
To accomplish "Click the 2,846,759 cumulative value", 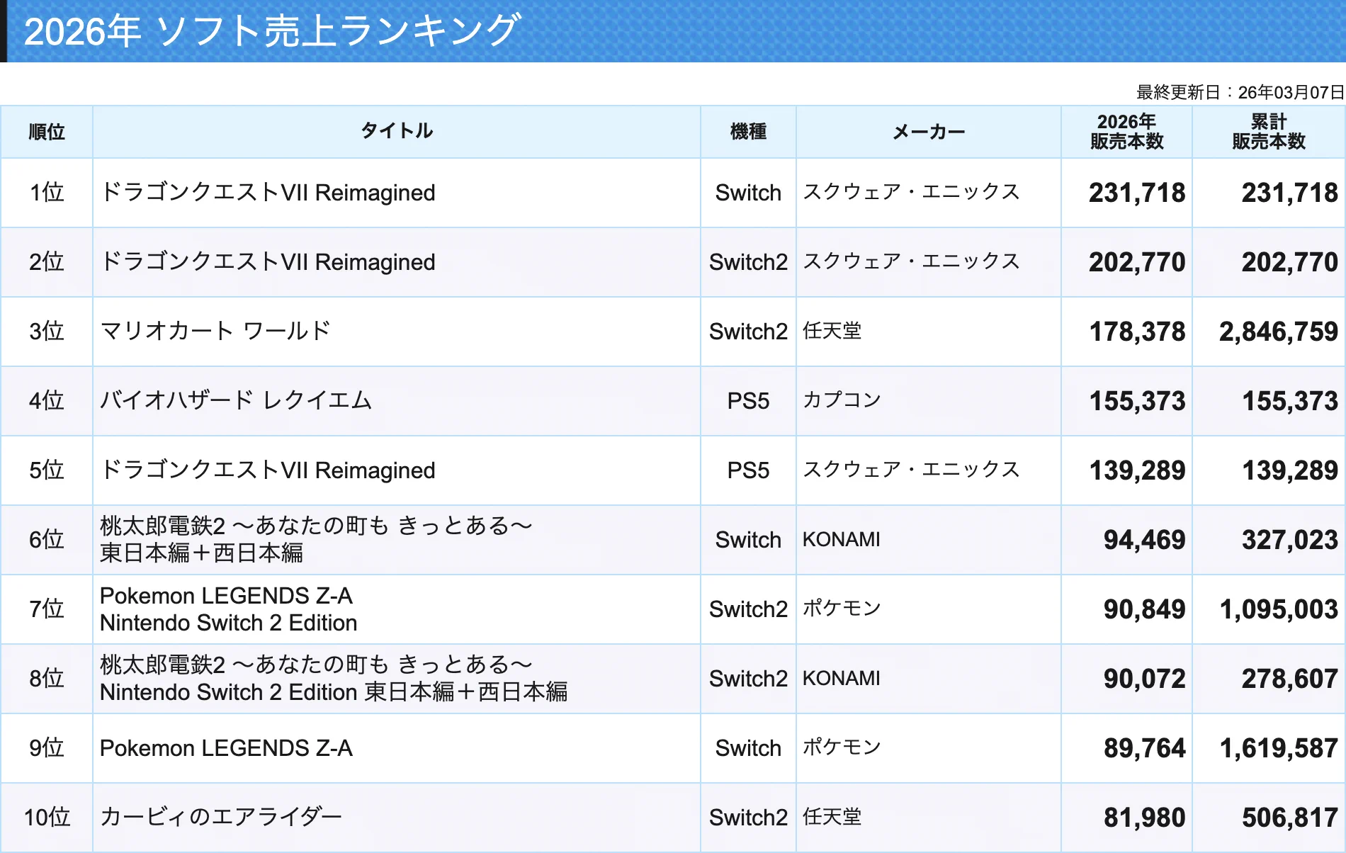I will coord(1278,332).
